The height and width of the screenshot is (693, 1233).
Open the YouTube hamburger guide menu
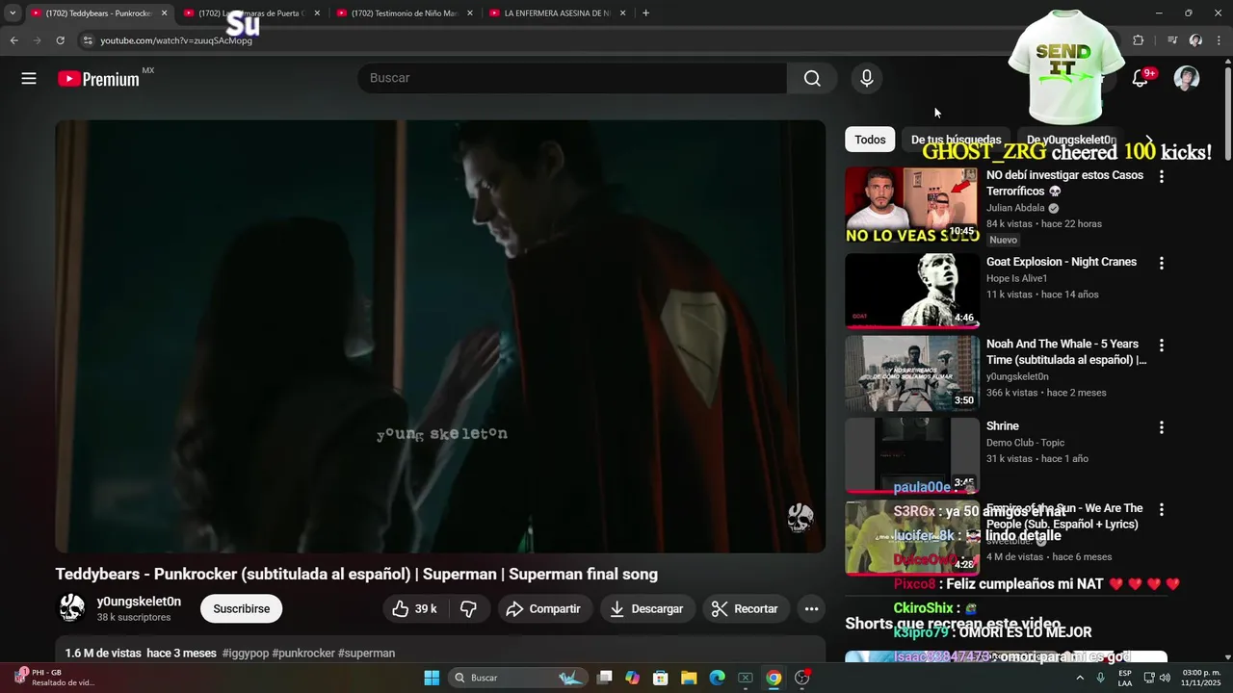(29, 79)
